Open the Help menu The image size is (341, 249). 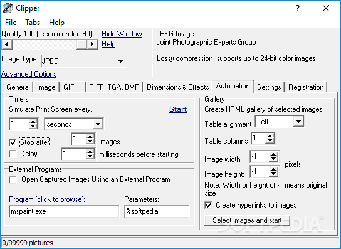click(x=56, y=23)
